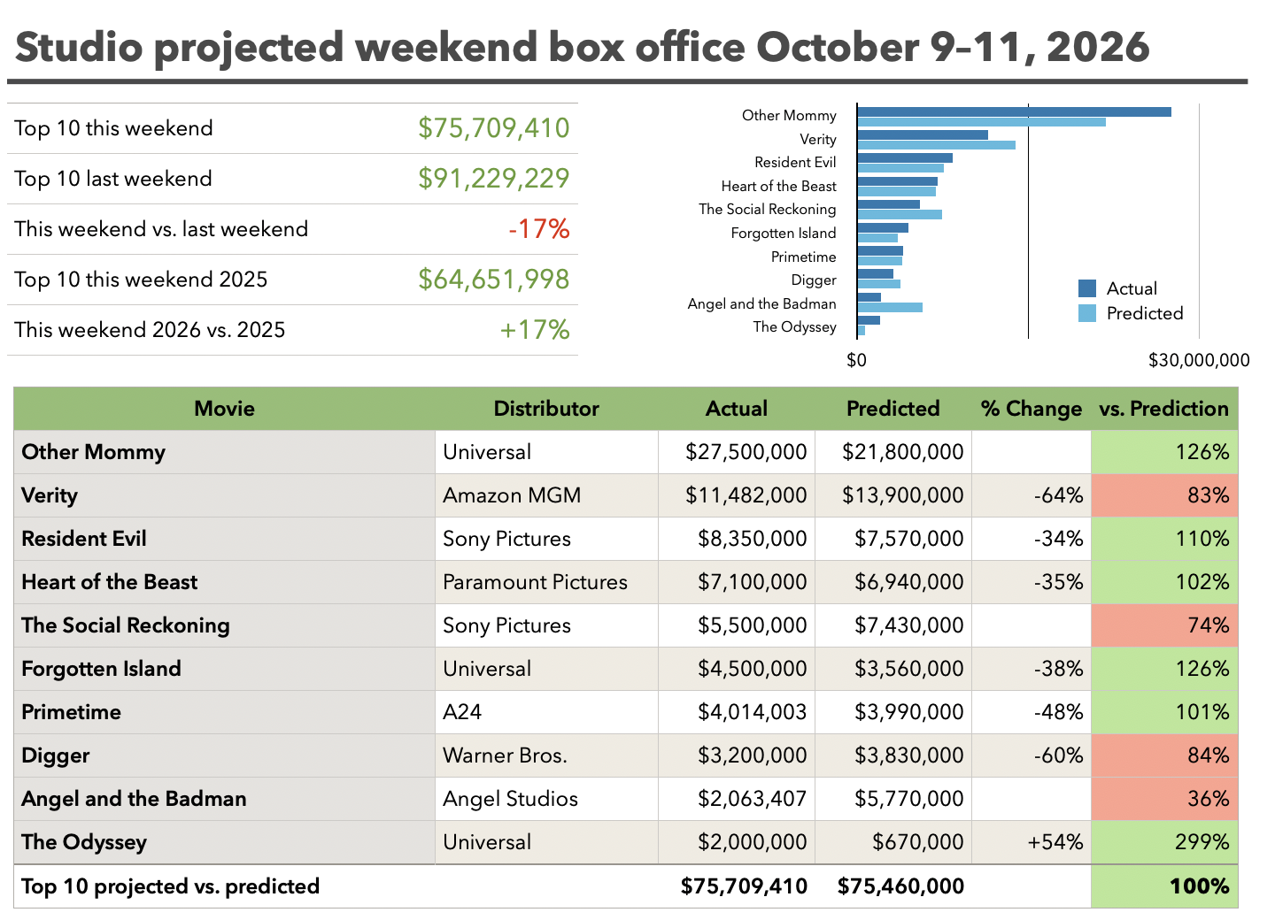Select the Other Mommy movie cell
Screen dimensions: 1275x920
click(x=224, y=452)
